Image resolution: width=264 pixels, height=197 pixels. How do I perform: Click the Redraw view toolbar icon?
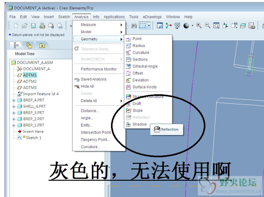coord(160,26)
